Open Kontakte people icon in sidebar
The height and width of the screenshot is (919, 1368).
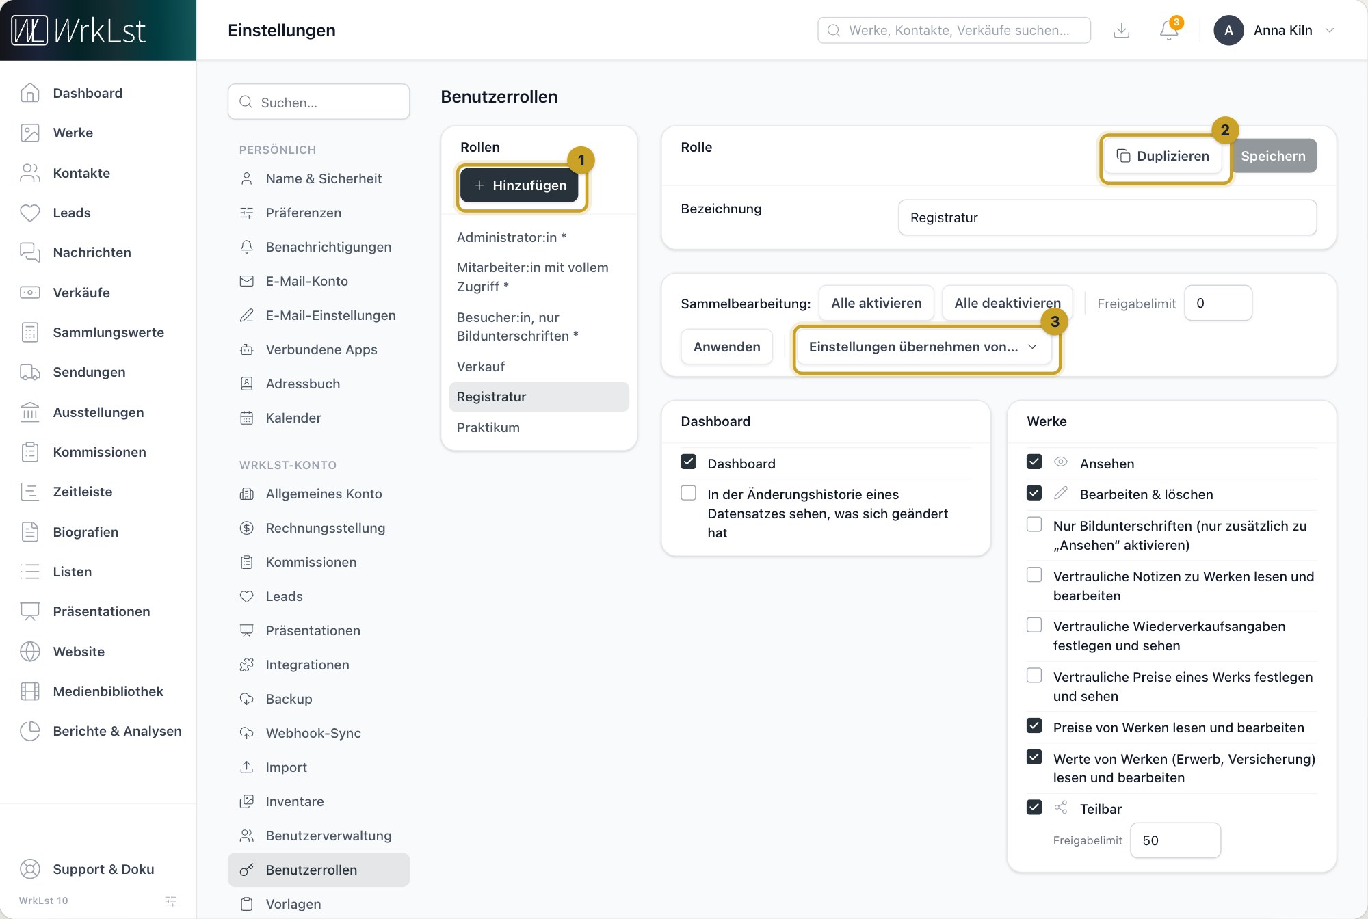30,173
